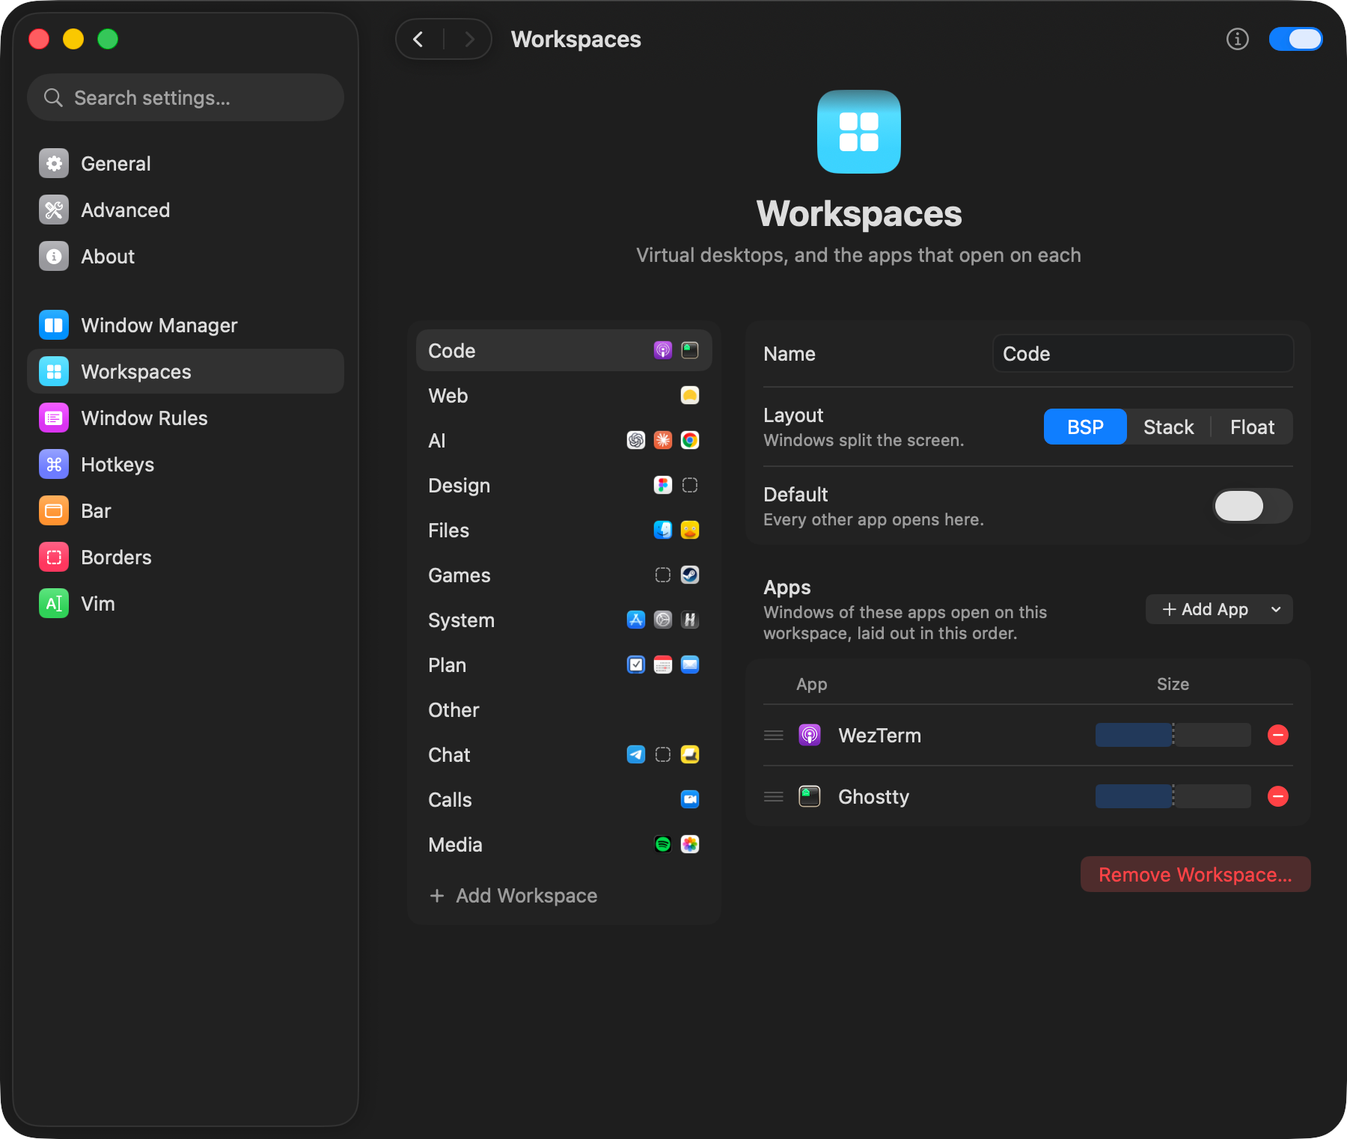Viewport: 1347px width, 1139px height.
Task: Remove WezTerm with its red minus icon
Action: point(1278,736)
